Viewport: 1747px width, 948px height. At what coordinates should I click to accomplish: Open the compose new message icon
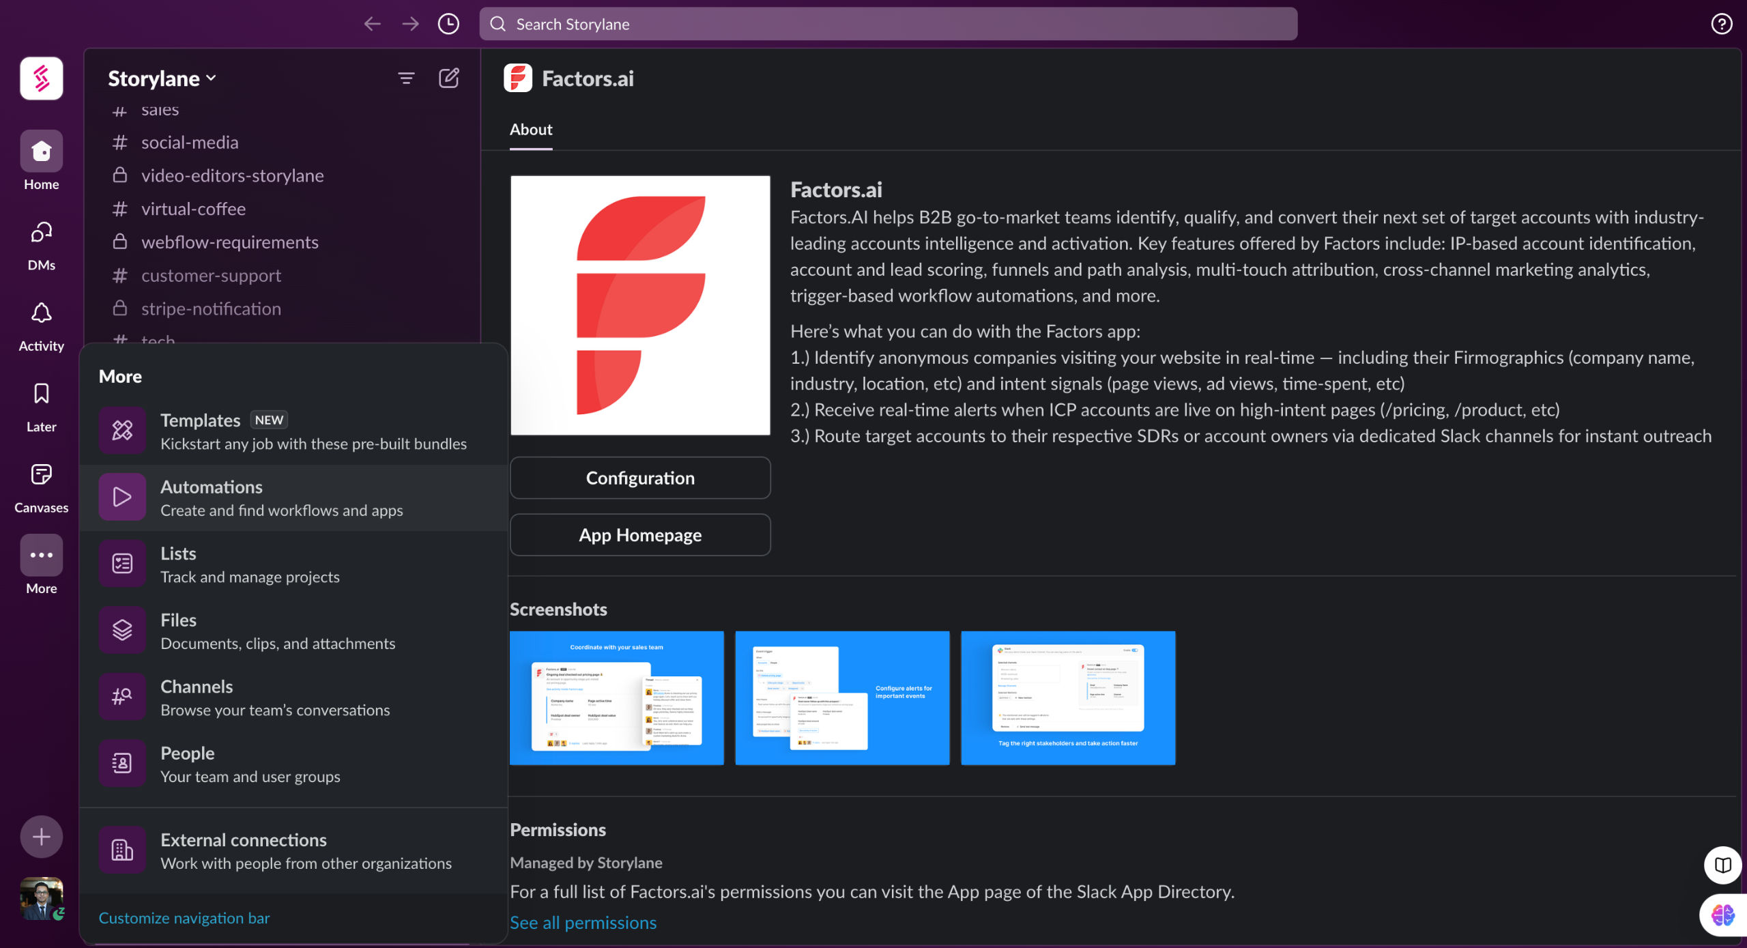coord(448,78)
